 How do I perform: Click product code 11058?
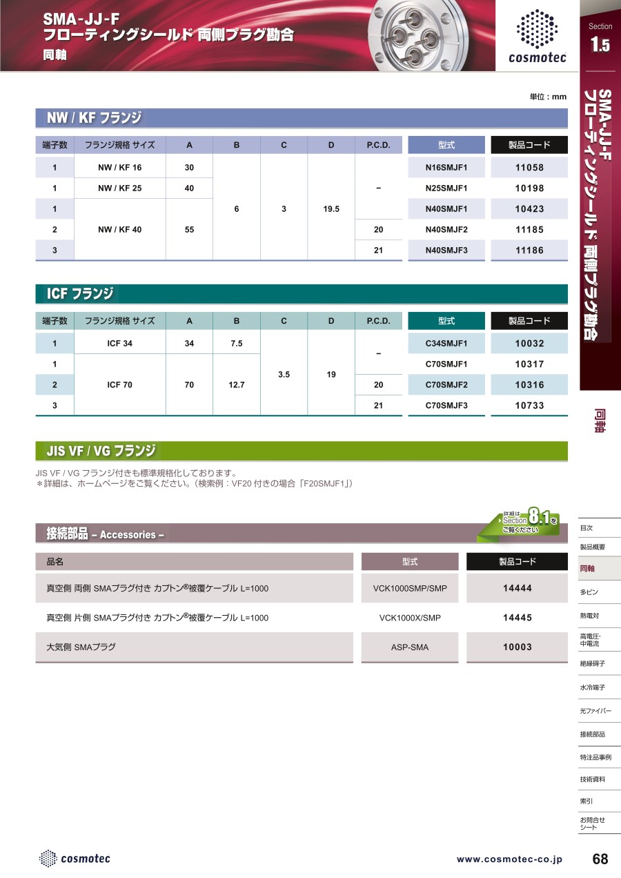click(529, 168)
